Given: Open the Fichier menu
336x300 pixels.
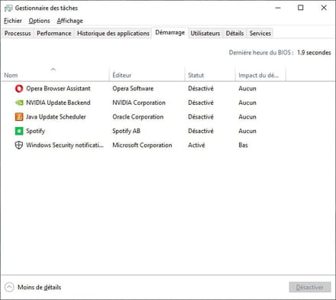Looking at the screenshot, I should pyautogui.click(x=13, y=21).
